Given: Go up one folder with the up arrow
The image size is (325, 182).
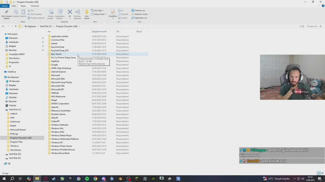Looking at the screenshot, I should pyautogui.click(x=15, y=26).
